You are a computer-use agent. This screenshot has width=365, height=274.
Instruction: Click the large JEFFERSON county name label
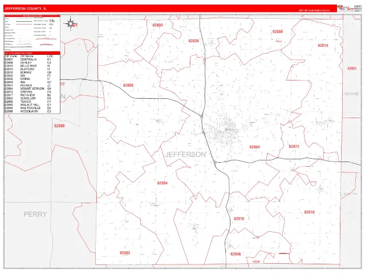point(186,155)
